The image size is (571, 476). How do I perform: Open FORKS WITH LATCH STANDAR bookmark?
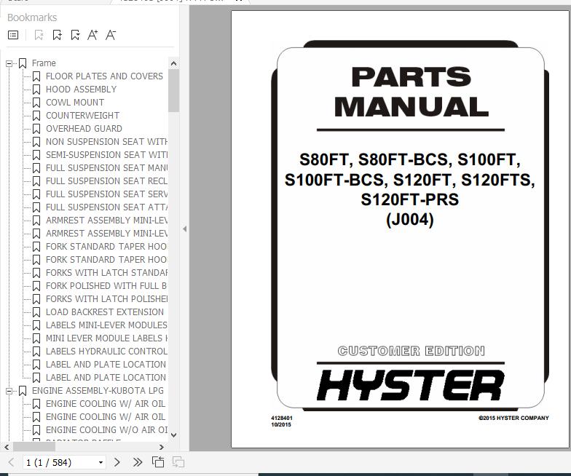106,272
